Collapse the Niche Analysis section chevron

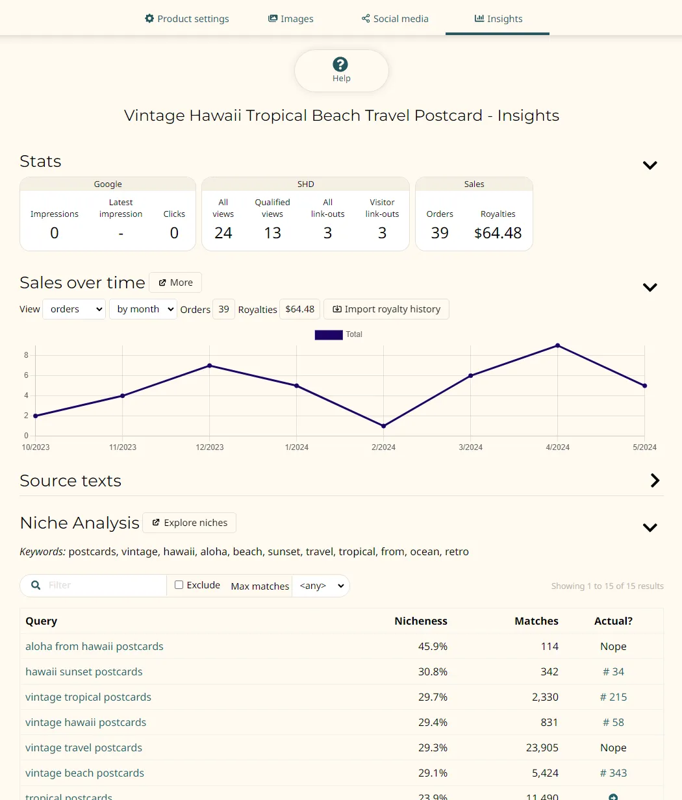(x=650, y=527)
